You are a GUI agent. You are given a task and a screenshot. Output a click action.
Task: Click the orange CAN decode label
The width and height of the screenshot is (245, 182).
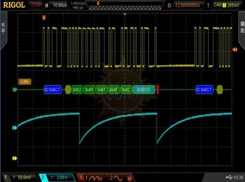point(24,82)
